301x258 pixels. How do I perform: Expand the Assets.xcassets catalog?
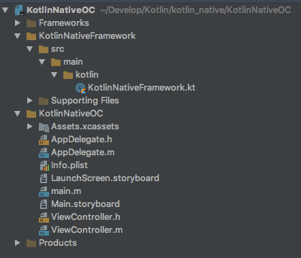30,127
